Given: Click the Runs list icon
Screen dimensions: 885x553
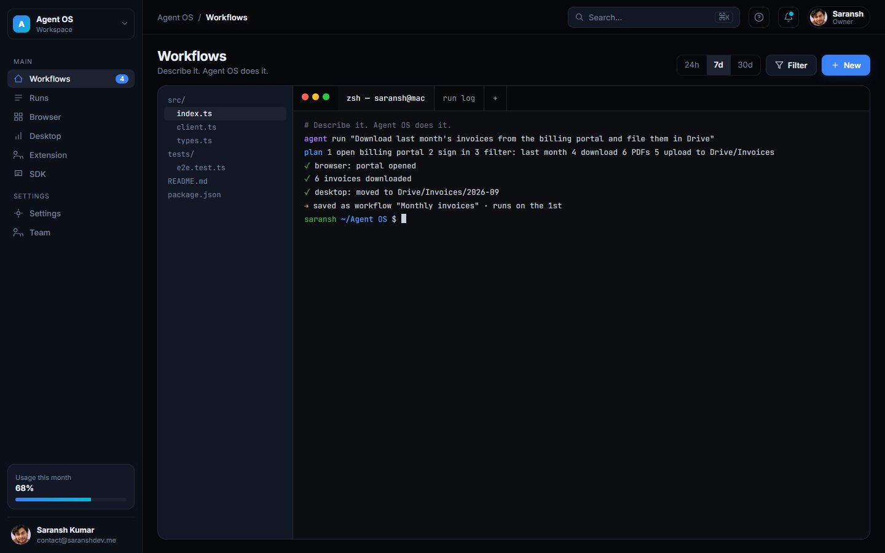Looking at the screenshot, I should (18, 98).
